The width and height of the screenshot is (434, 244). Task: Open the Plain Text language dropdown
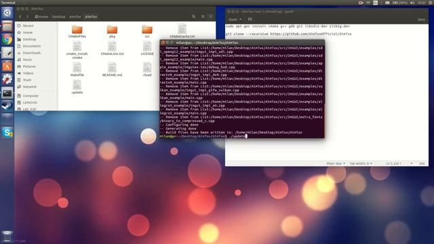[336, 163]
